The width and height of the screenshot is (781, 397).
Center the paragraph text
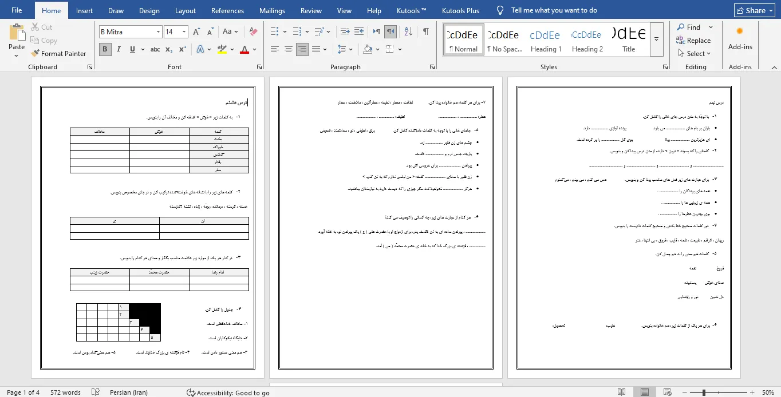[289, 50]
